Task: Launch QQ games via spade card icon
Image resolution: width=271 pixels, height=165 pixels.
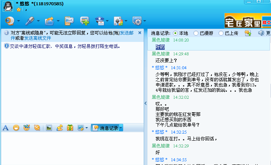Action: click(x=118, y=21)
